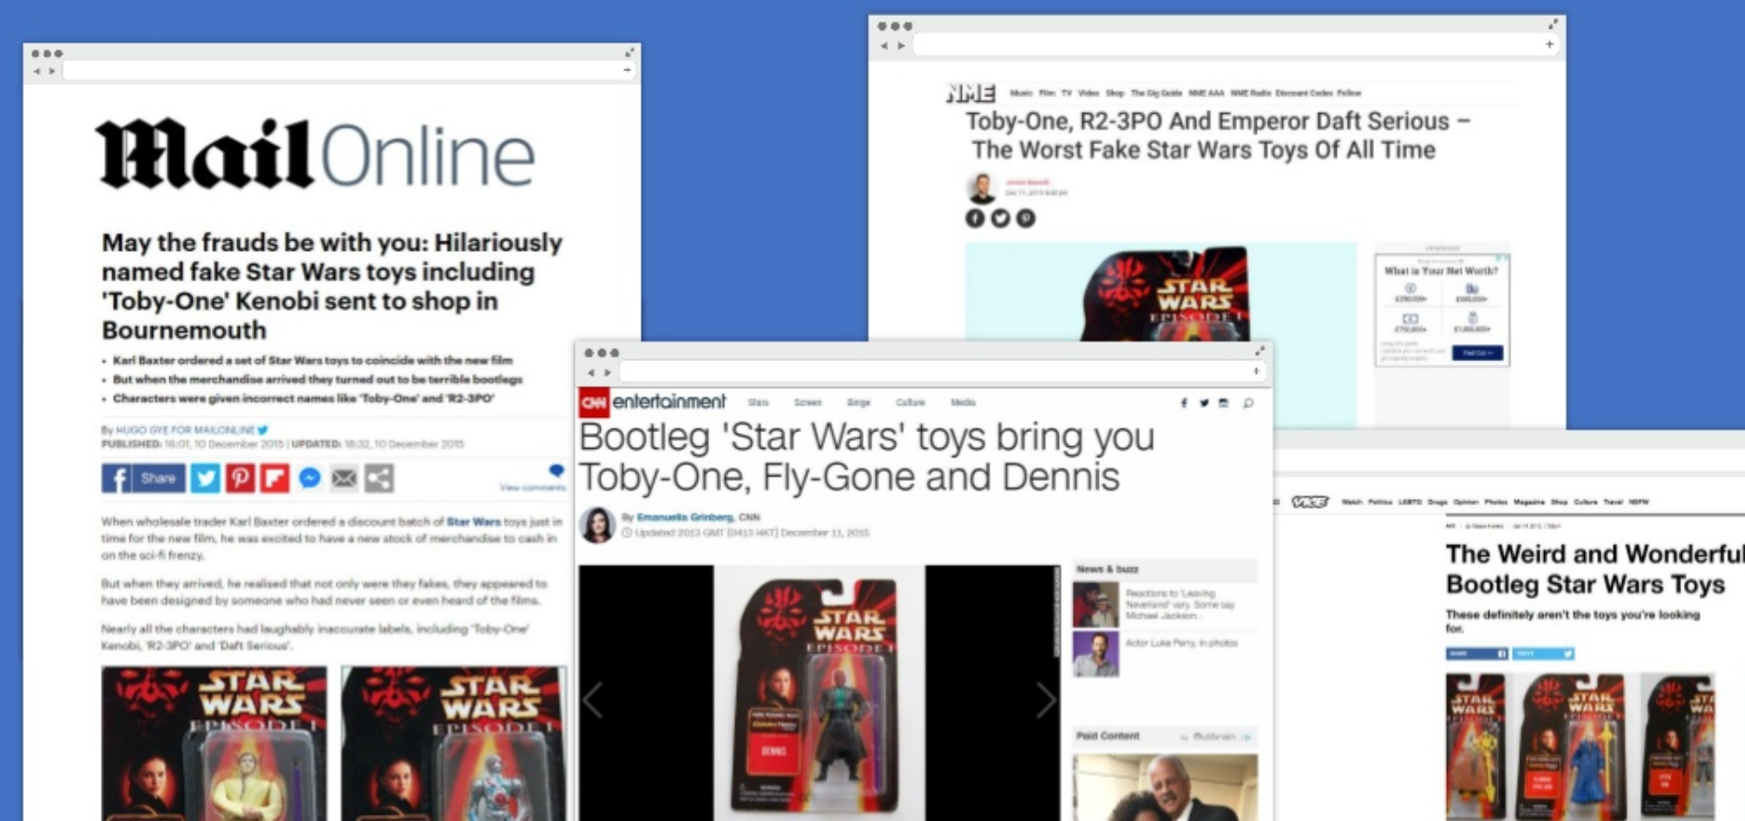Click Facebook icon in CNN header
The width and height of the screenshot is (1745, 821).
(1184, 403)
